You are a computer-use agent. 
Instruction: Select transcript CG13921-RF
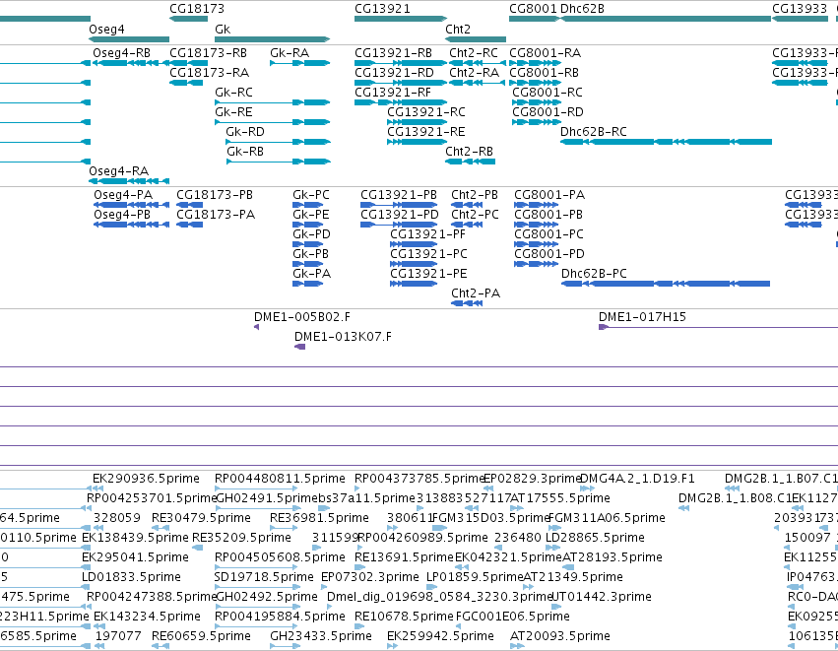pyautogui.click(x=401, y=102)
